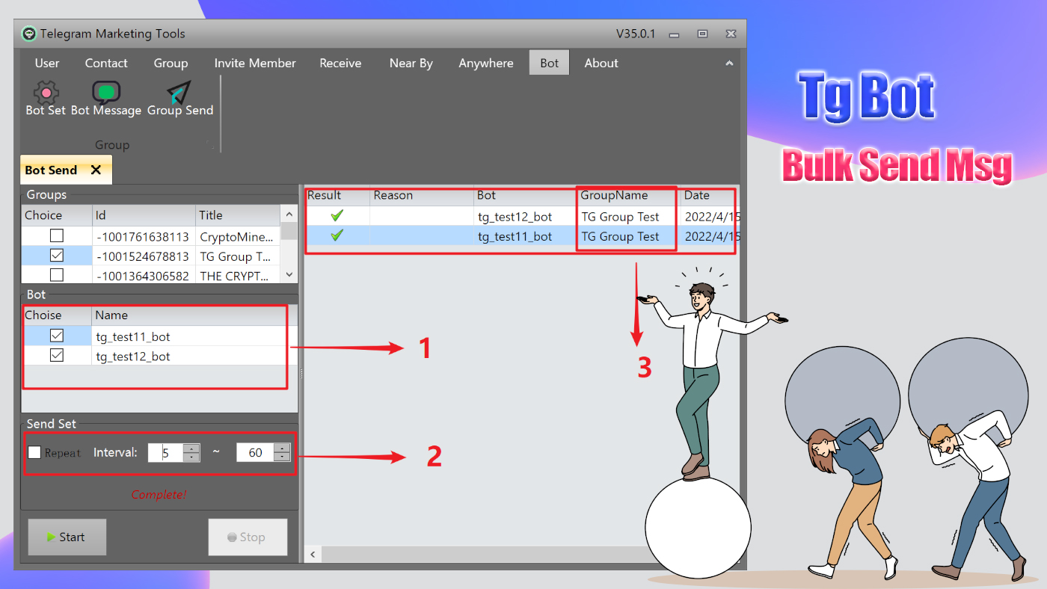
Task: Switch to the Near By tab
Action: [411, 63]
